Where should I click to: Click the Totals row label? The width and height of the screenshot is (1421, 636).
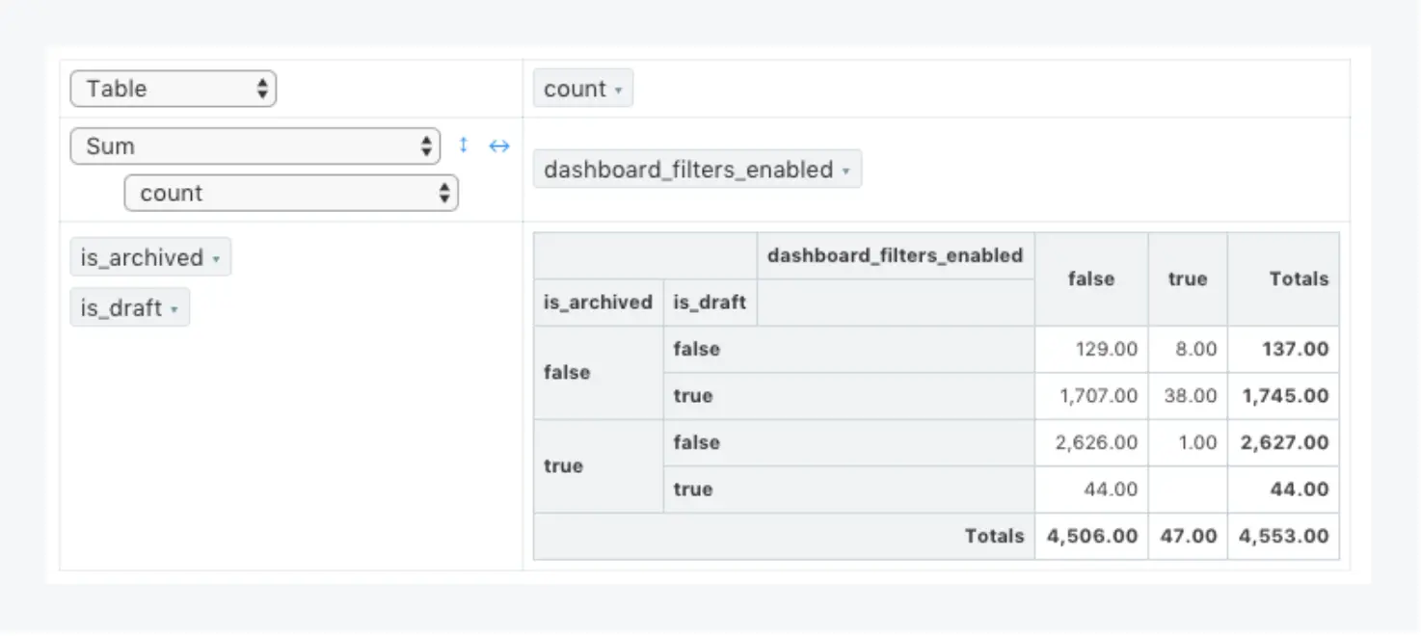(994, 536)
